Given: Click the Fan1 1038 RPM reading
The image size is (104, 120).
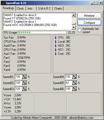Looking at the screenshot, I should click(x=17, y=58).
